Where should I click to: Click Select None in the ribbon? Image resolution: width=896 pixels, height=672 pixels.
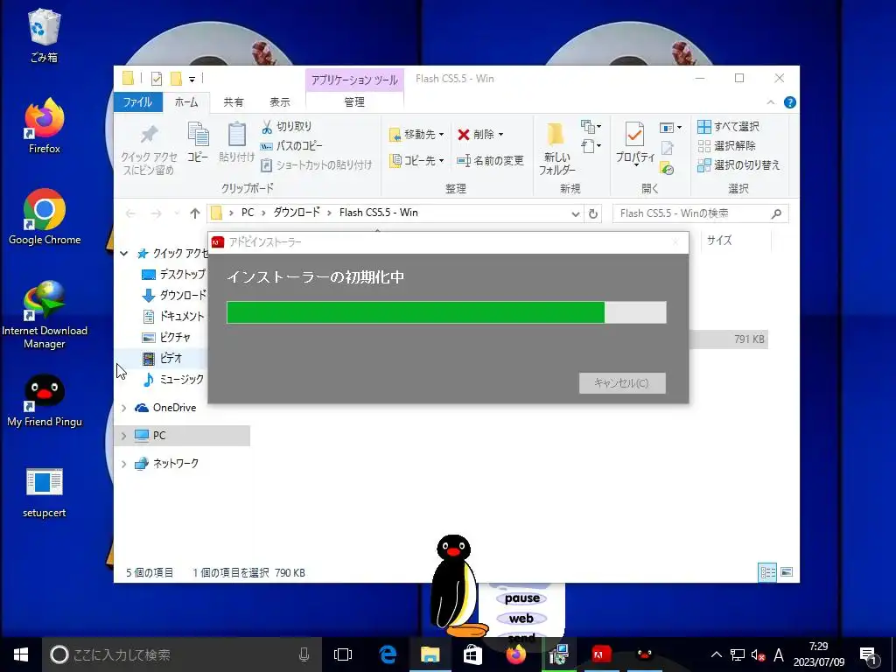pyautogui.click(x=727, y=146)
